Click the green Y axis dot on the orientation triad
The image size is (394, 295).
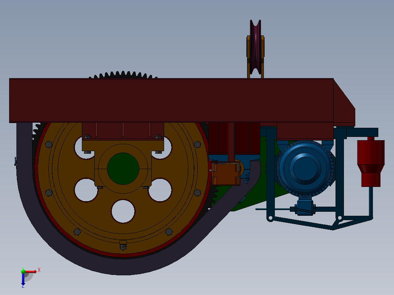coord(23,271)
